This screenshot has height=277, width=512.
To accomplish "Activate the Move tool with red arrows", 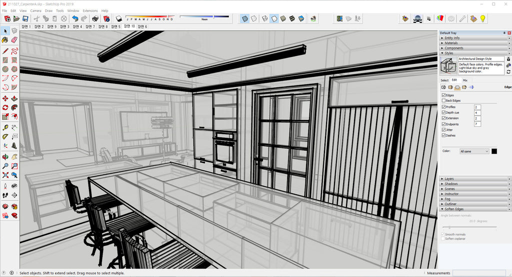I will (5, 98).
